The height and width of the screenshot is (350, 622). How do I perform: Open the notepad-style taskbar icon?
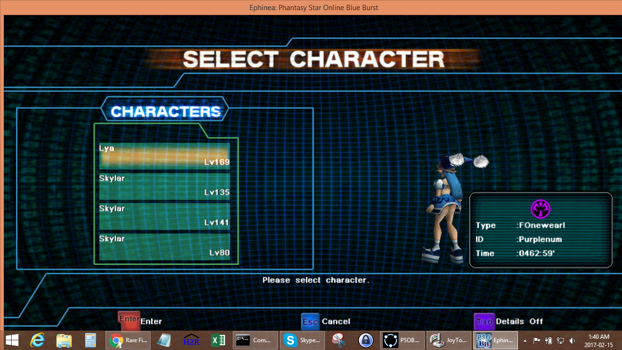pos(164,340)
